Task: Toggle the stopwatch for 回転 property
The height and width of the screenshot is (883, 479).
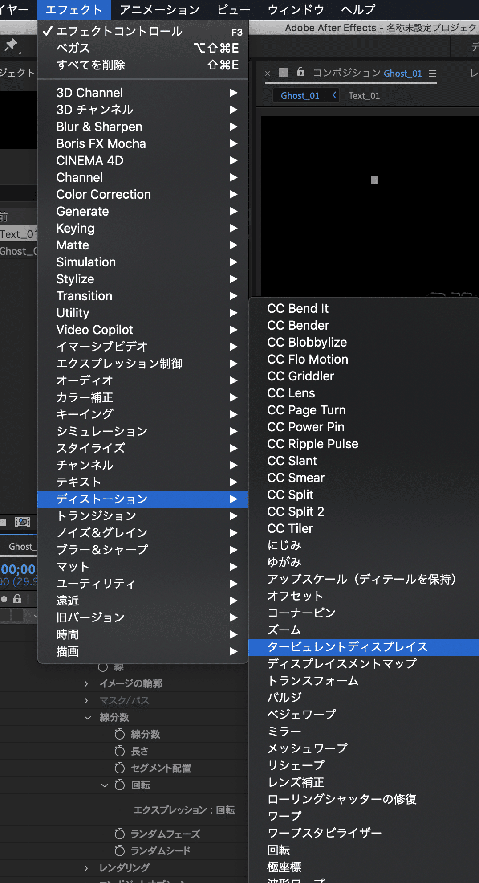Action: pyautogui.click(x=119, y=785)
